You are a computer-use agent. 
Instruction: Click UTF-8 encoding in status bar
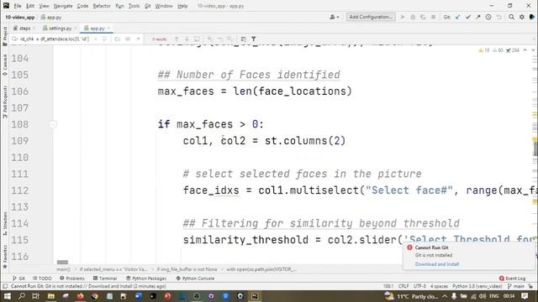(x=420, y=286)
